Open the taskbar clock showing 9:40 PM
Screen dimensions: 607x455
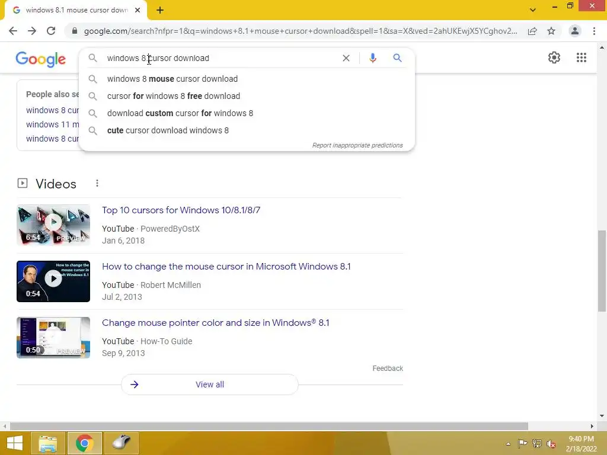581,444
